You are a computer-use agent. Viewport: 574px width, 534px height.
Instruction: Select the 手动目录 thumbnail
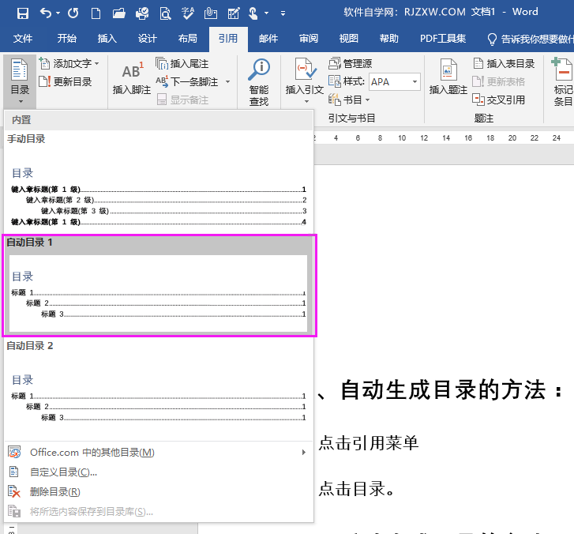(159, 182)
